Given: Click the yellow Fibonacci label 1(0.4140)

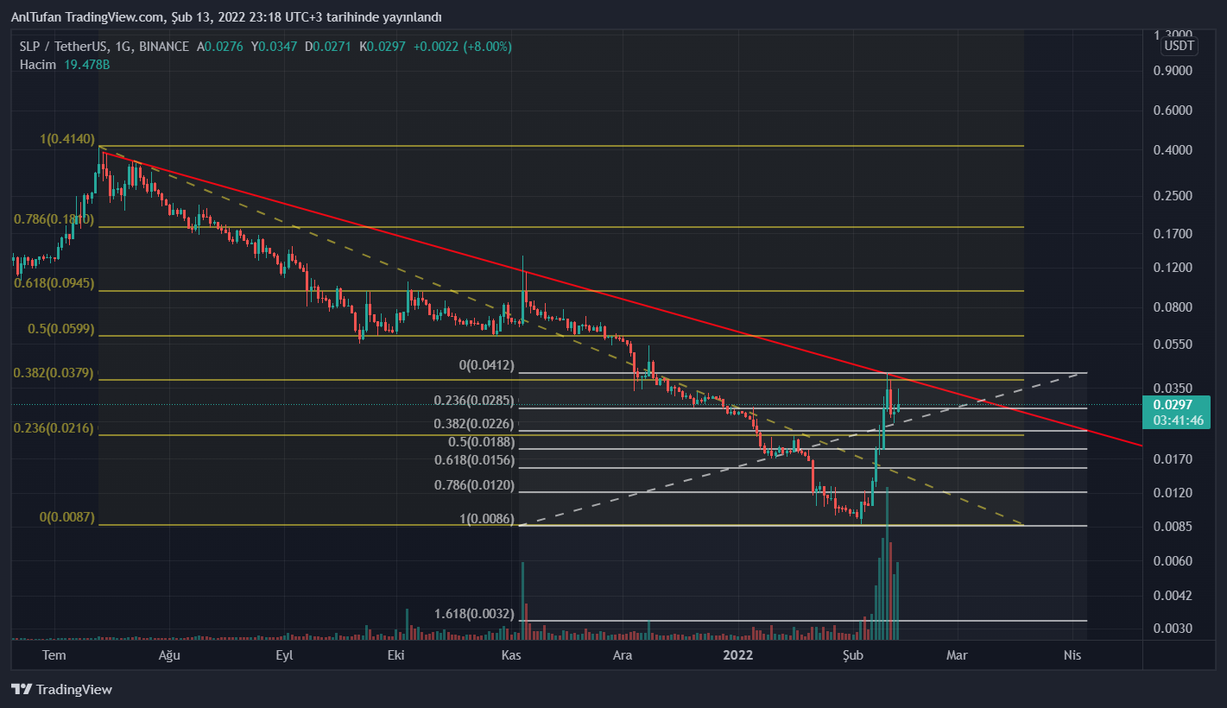Looking at the screenshot, I should [67, 139].
